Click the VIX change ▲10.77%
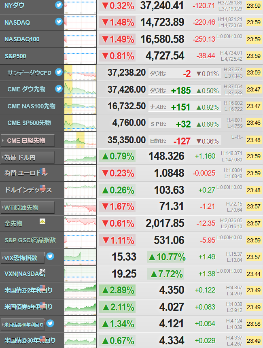Image resolution: width=263 pixels, height=348 pixels. (x=167, y=257)
